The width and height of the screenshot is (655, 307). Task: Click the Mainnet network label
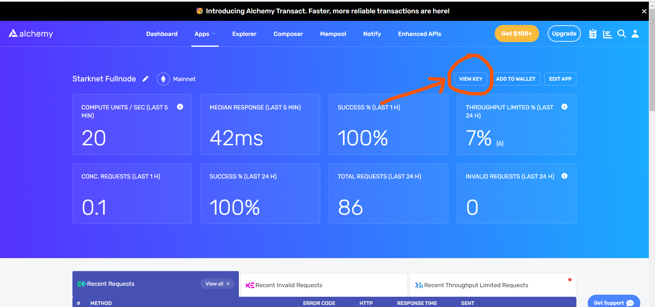(x=184, y=79)
